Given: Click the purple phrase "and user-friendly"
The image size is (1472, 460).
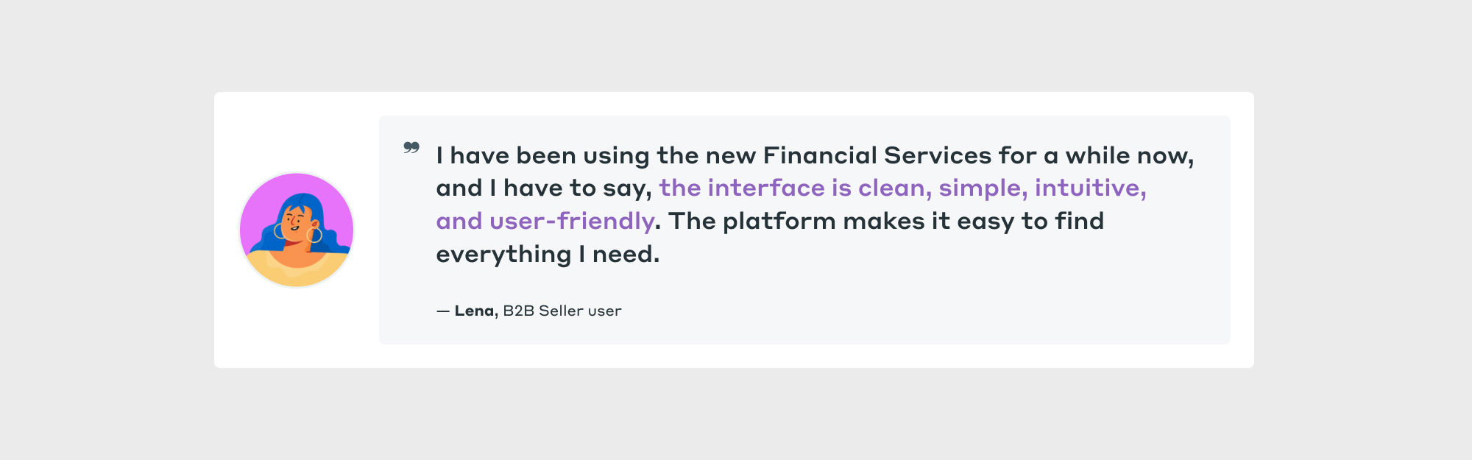Looking at the screenshot, I should [545, 221].
